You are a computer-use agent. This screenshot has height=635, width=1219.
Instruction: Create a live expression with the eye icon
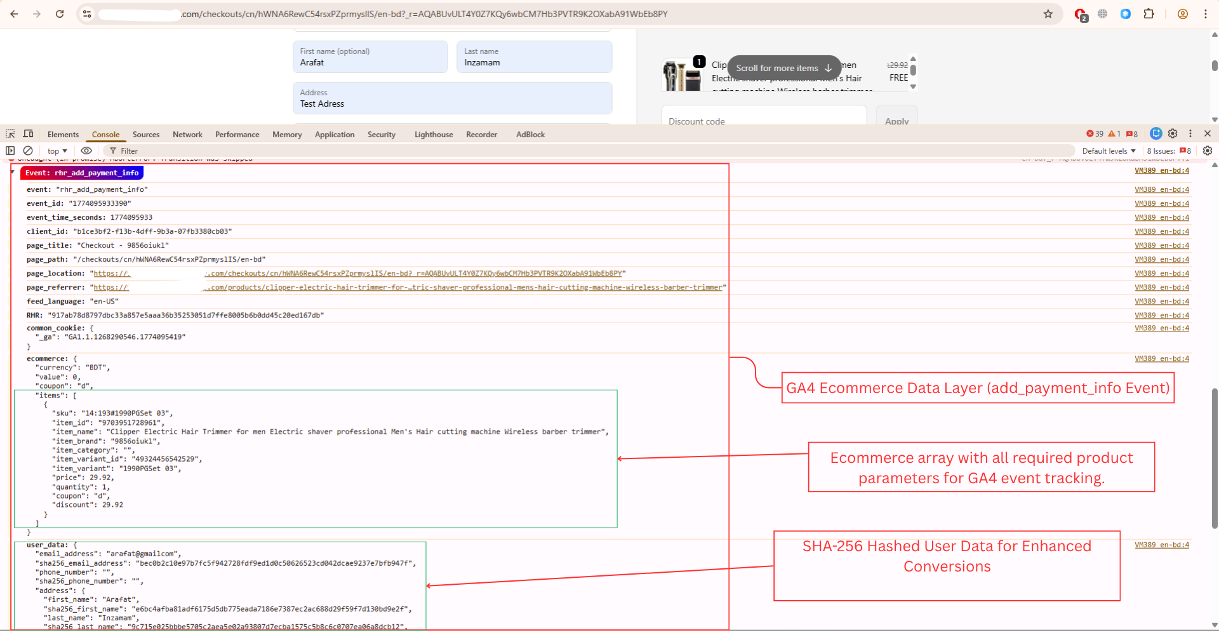point(86,150)
